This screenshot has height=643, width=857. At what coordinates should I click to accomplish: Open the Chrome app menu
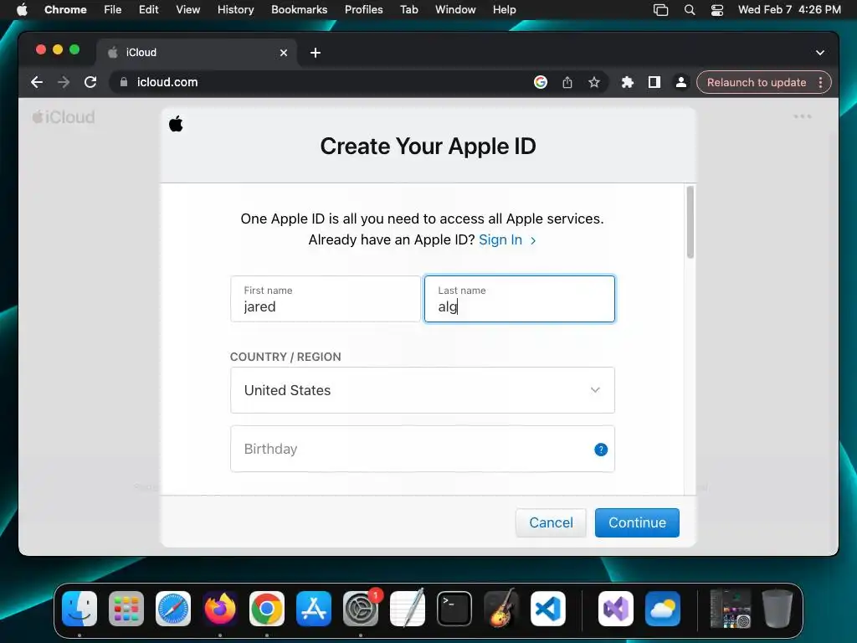[x=65, y=10]
